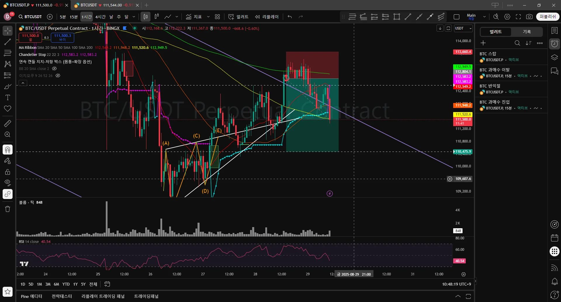Add a new alert with plus button

click(x=483, y=43)
